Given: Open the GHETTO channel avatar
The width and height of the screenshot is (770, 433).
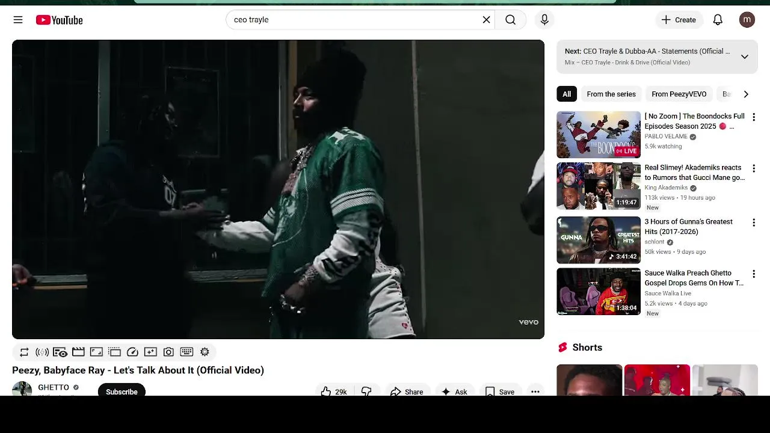Looking at the screenshot, I should [x=22, y=389].
